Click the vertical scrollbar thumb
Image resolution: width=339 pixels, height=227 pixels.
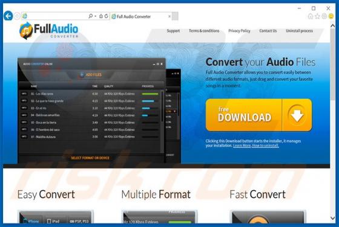coord(333,65)
